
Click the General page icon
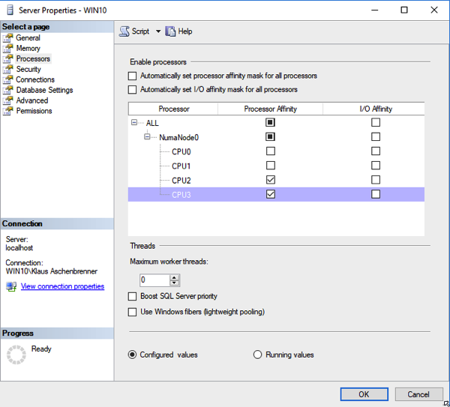8,37
